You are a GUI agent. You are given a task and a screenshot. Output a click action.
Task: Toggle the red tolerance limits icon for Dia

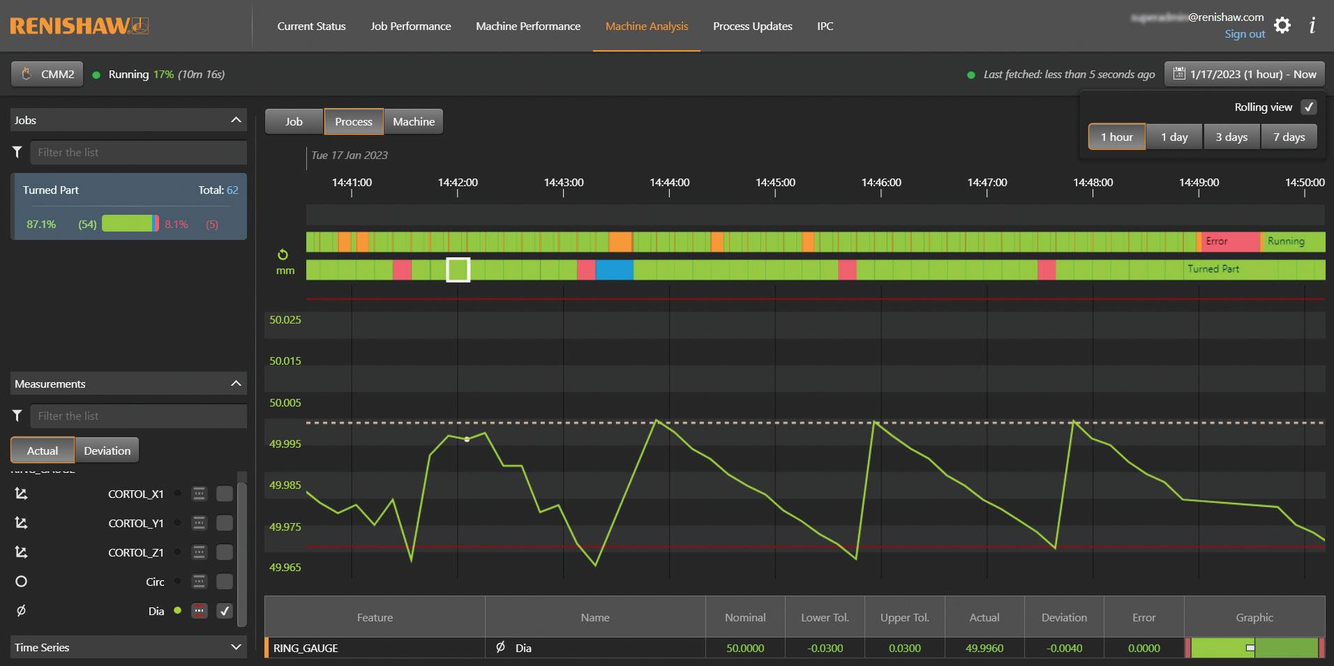coord(199,611)
